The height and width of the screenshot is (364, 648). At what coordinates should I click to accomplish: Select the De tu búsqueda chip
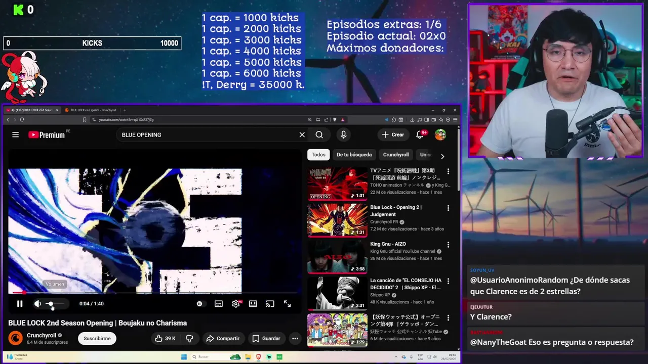pyautogui.click(x=354, y=155)
